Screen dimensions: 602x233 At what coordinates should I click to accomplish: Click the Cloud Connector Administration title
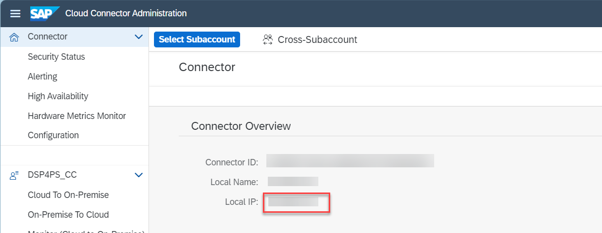point(126,13)
